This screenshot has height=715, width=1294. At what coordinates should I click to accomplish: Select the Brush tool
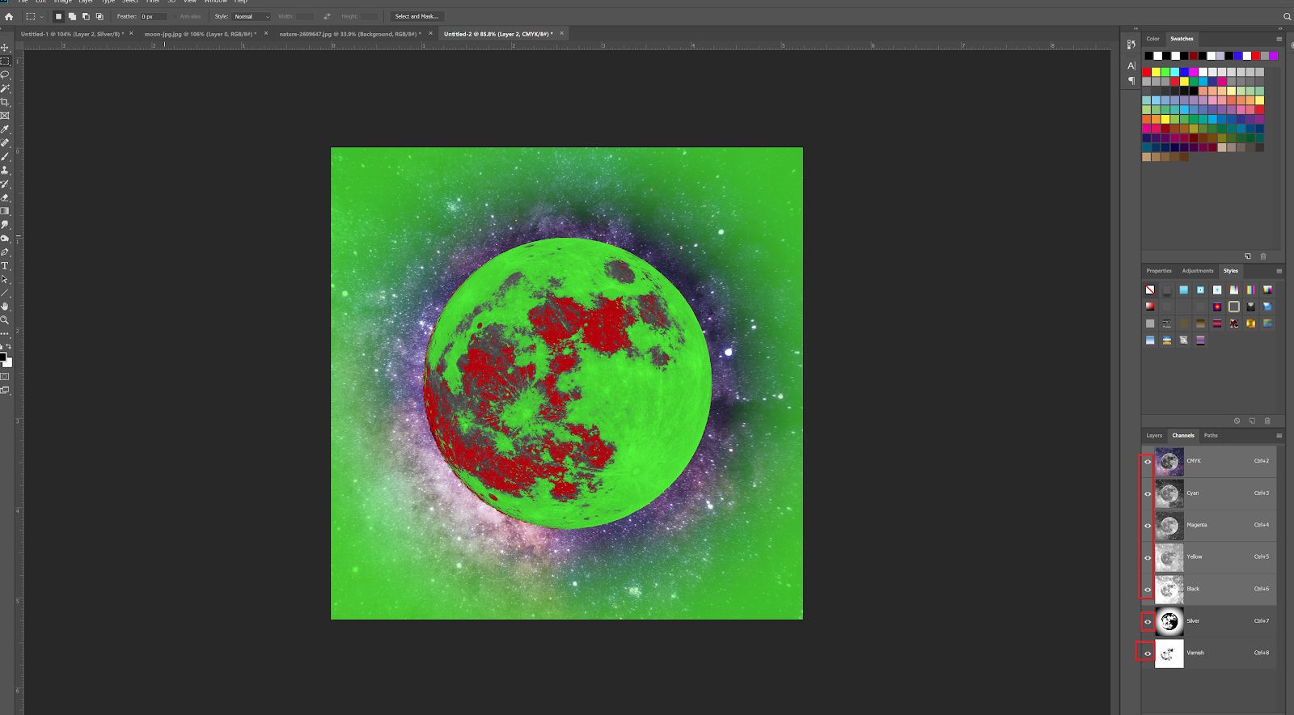[x=5, y=157]
